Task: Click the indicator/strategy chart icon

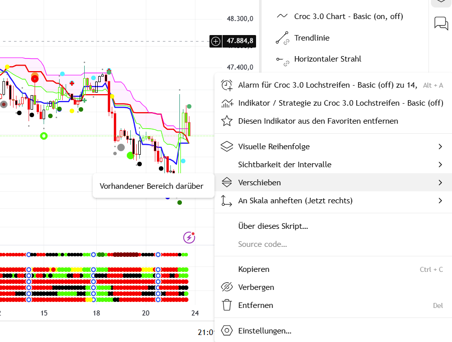Action: (227, 103)
